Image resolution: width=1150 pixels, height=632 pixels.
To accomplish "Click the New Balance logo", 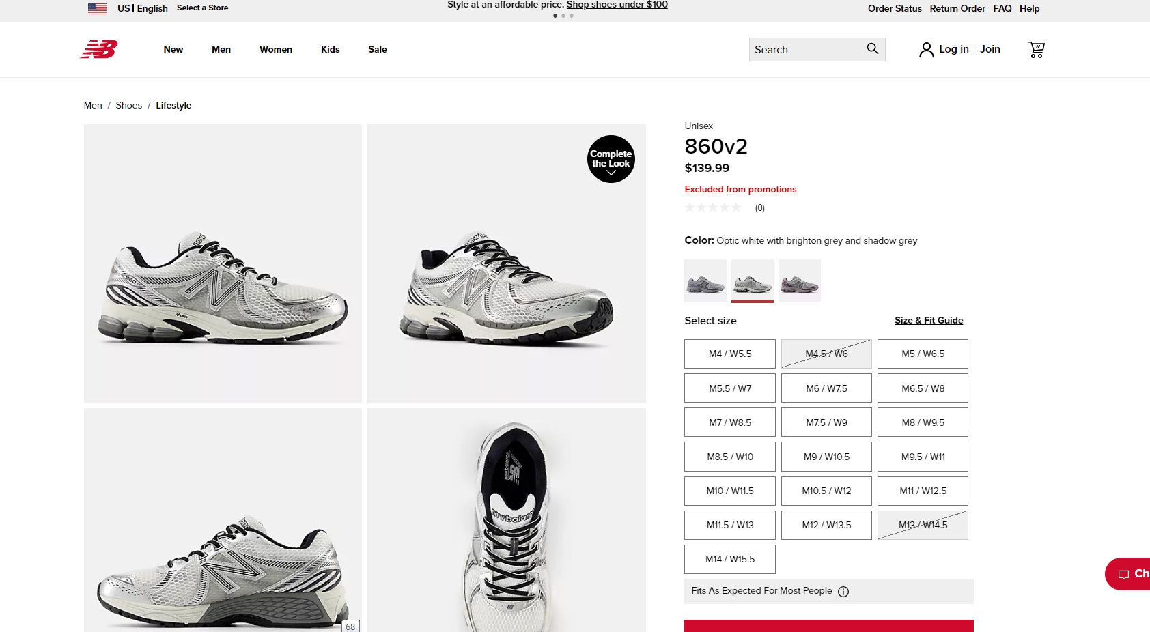I will (99, 49).
